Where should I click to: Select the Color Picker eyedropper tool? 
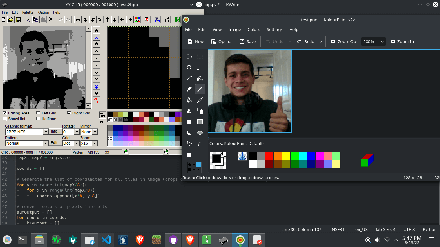(200, 100)
